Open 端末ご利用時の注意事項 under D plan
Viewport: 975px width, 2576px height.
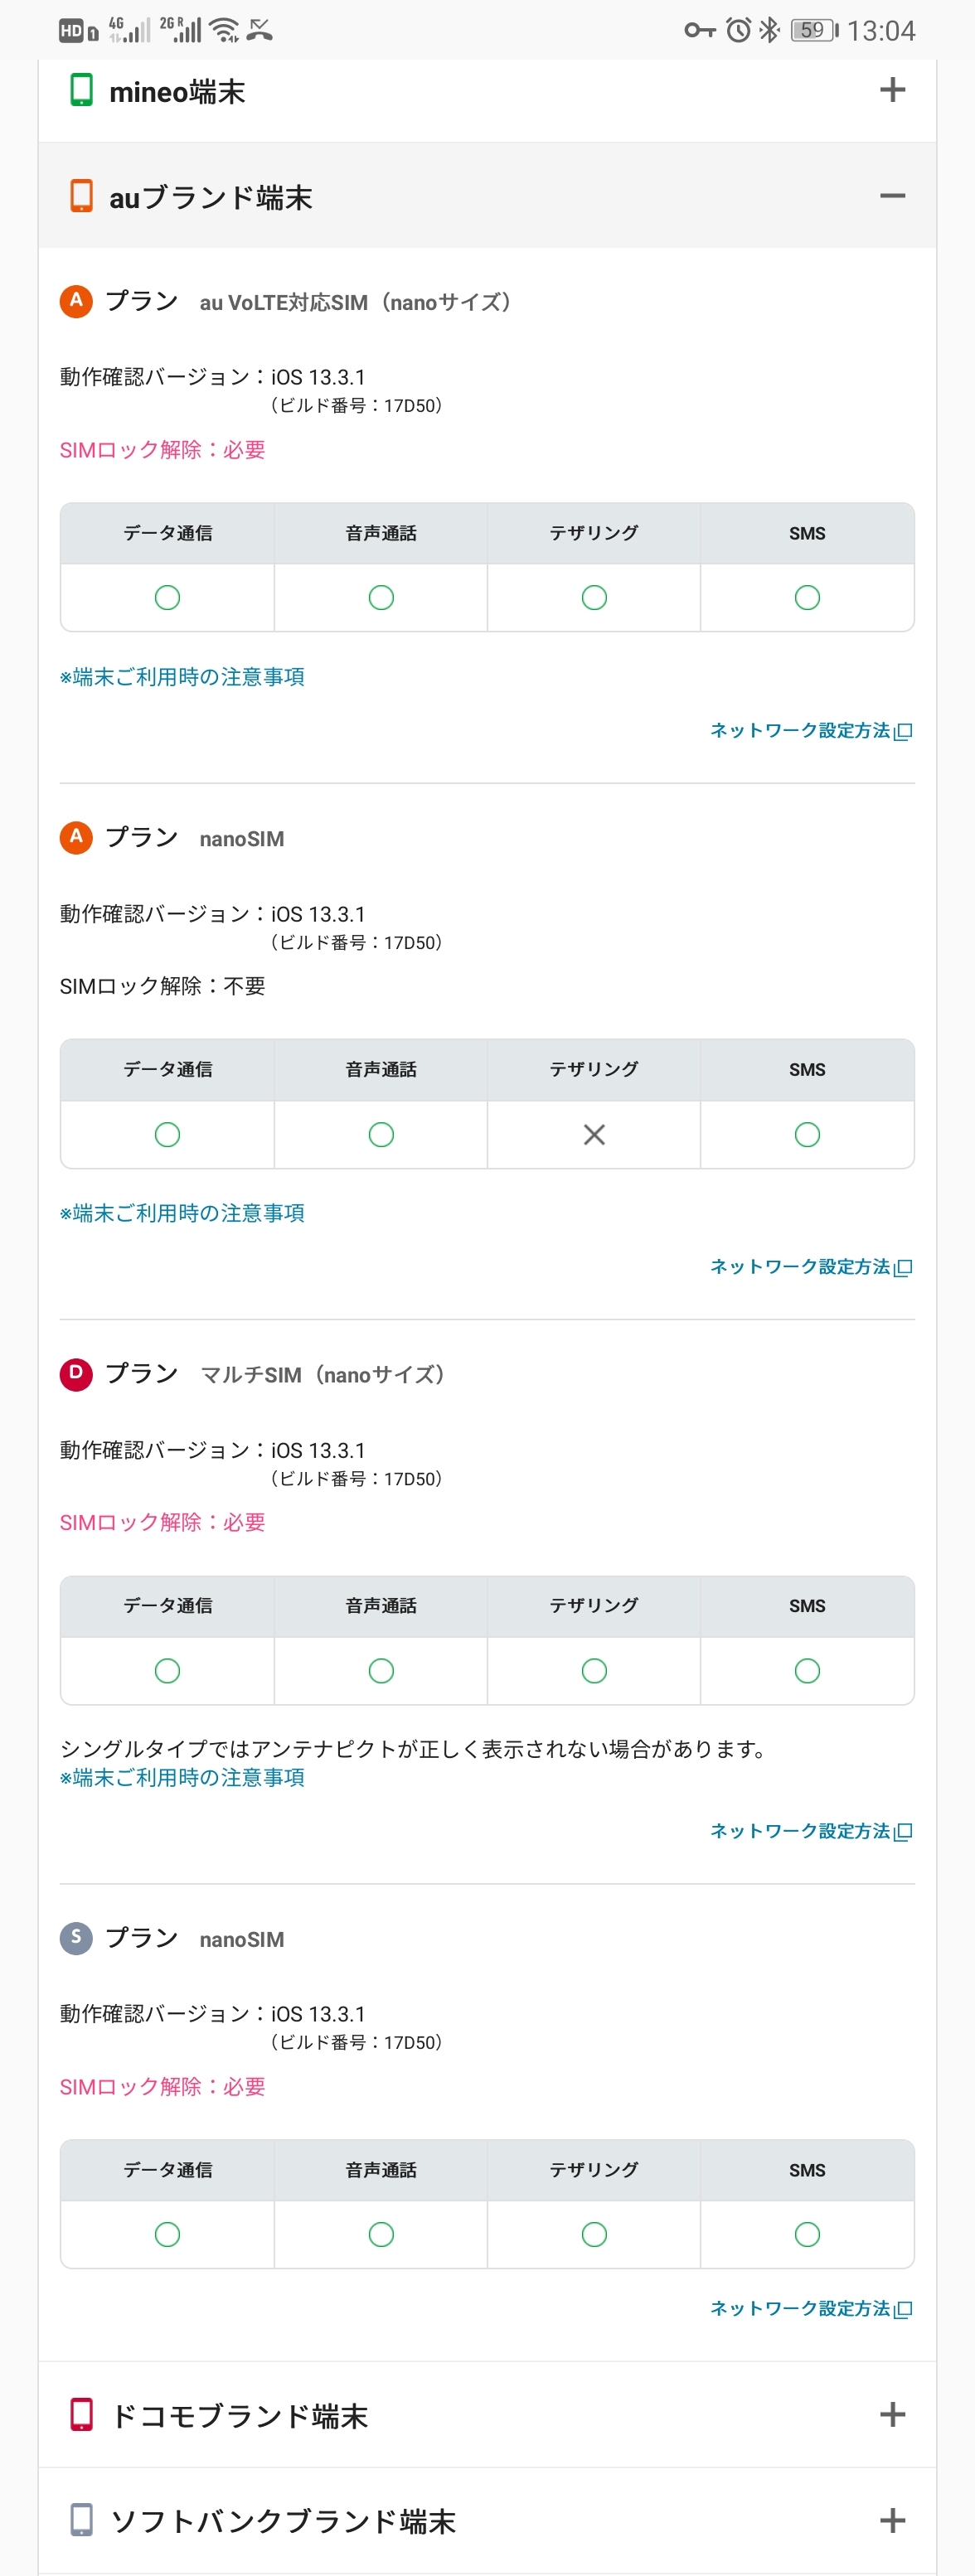(x=182, y=1777)
